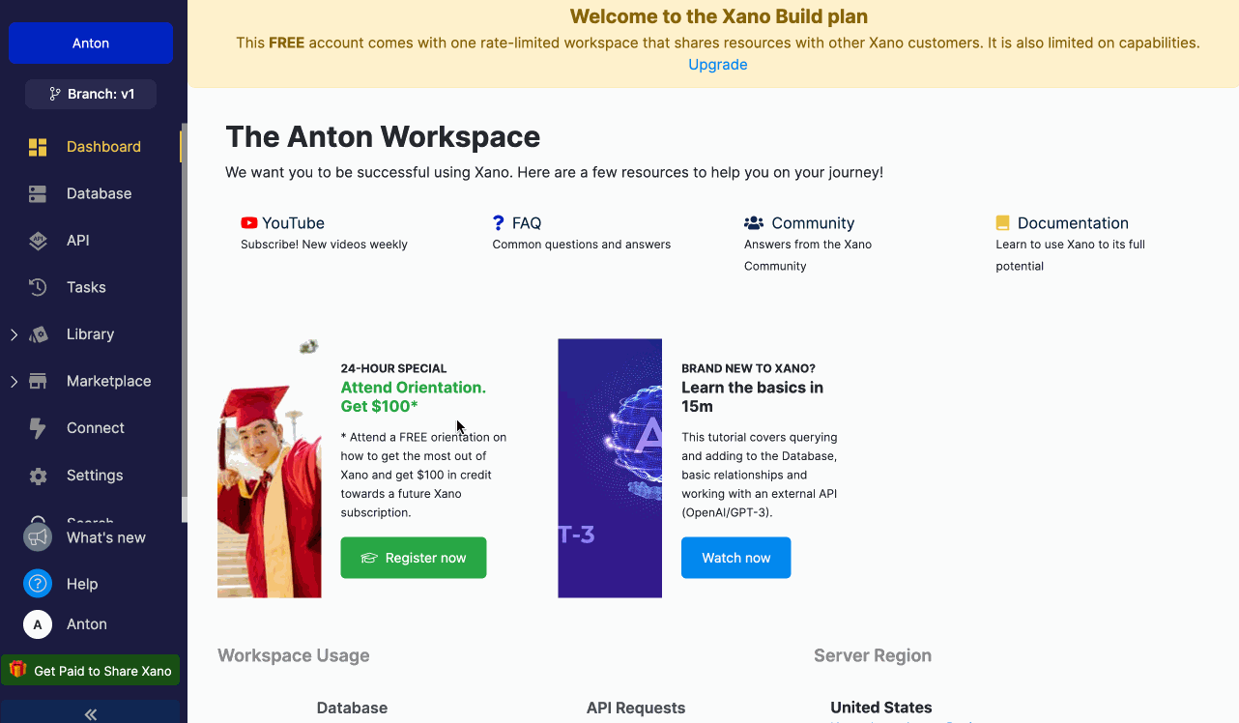Click 'Answers from the Xano Community' text
Image resolution: width=1239 pixels, height=723 pixels.
pos(808,255)
